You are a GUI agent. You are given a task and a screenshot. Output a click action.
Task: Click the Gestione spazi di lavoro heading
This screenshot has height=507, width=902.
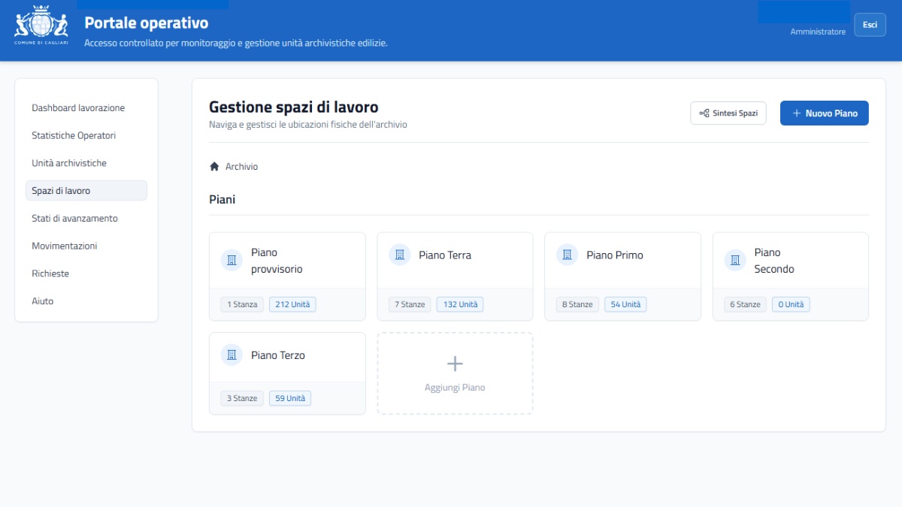[294, 107]
